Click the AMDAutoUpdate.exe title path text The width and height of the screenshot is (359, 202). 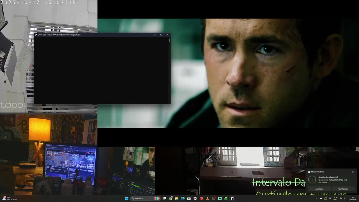click(x=59, y=35)
